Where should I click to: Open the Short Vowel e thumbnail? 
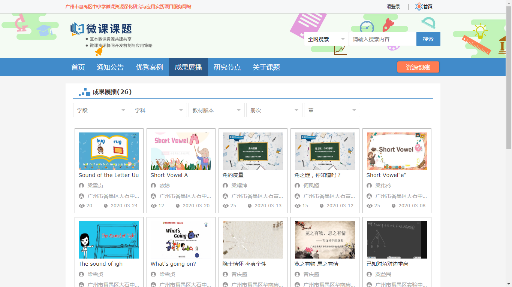(x=397, y=151)
